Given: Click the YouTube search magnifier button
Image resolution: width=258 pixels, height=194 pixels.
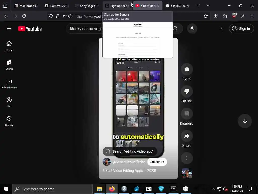Looking at the screenshot, I should (x=175, y=29).
